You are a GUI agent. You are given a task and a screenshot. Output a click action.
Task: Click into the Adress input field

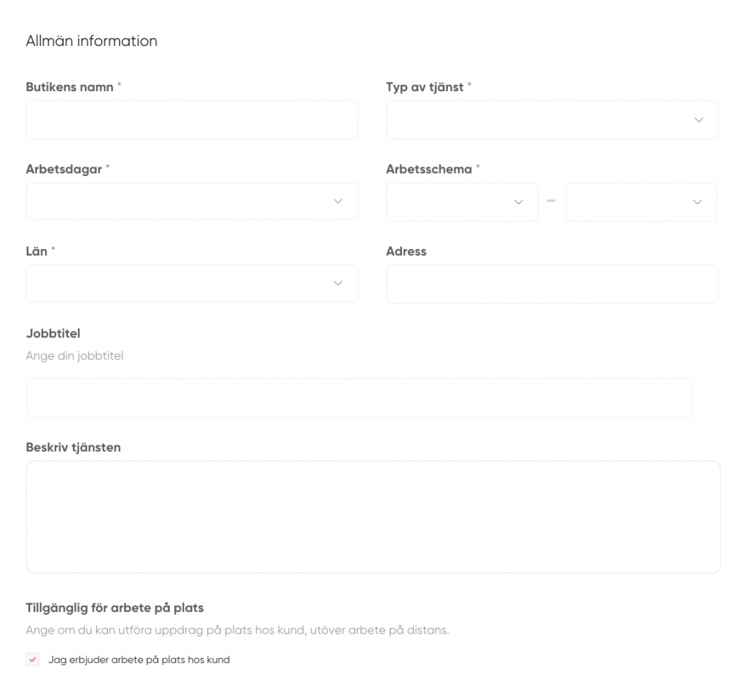(551, 284)
